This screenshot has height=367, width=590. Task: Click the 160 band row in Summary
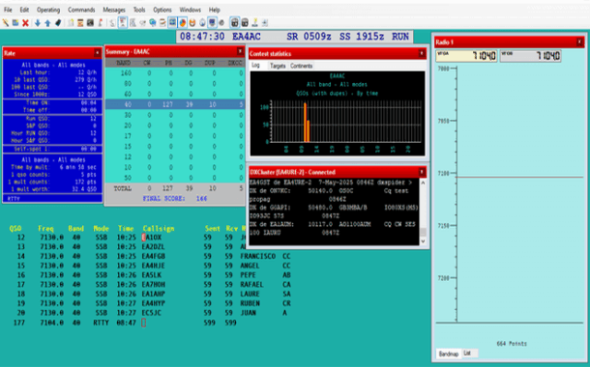pyautogui.click(x=175, y=73)
